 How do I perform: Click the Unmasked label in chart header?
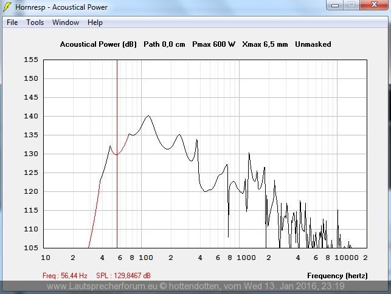(x=313, y=44)
